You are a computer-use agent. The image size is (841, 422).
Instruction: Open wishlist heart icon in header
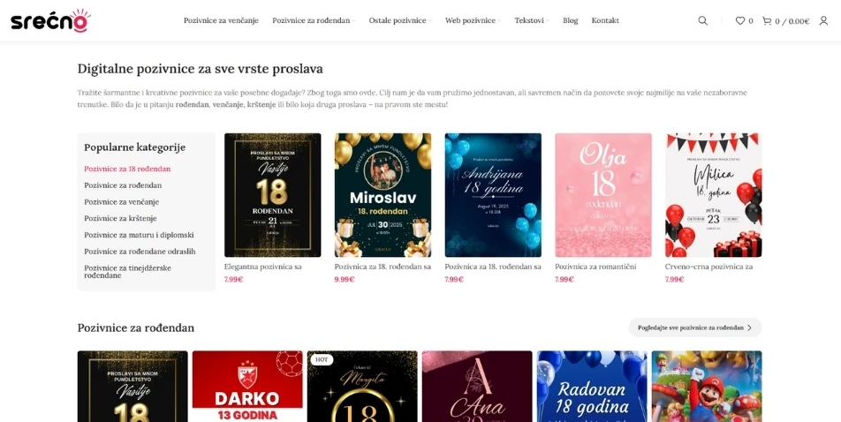(x=740, y=21)
